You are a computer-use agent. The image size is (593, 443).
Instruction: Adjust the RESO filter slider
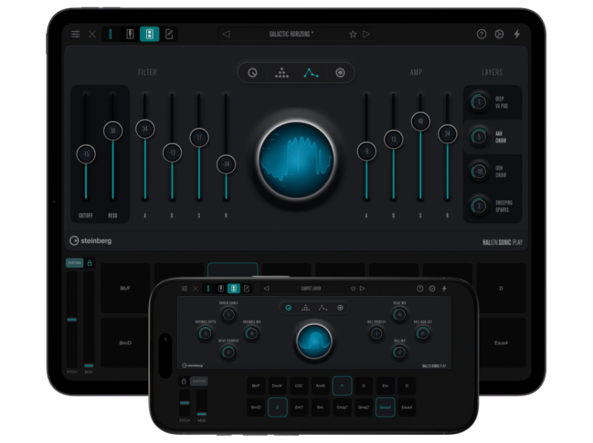(113, 131)
